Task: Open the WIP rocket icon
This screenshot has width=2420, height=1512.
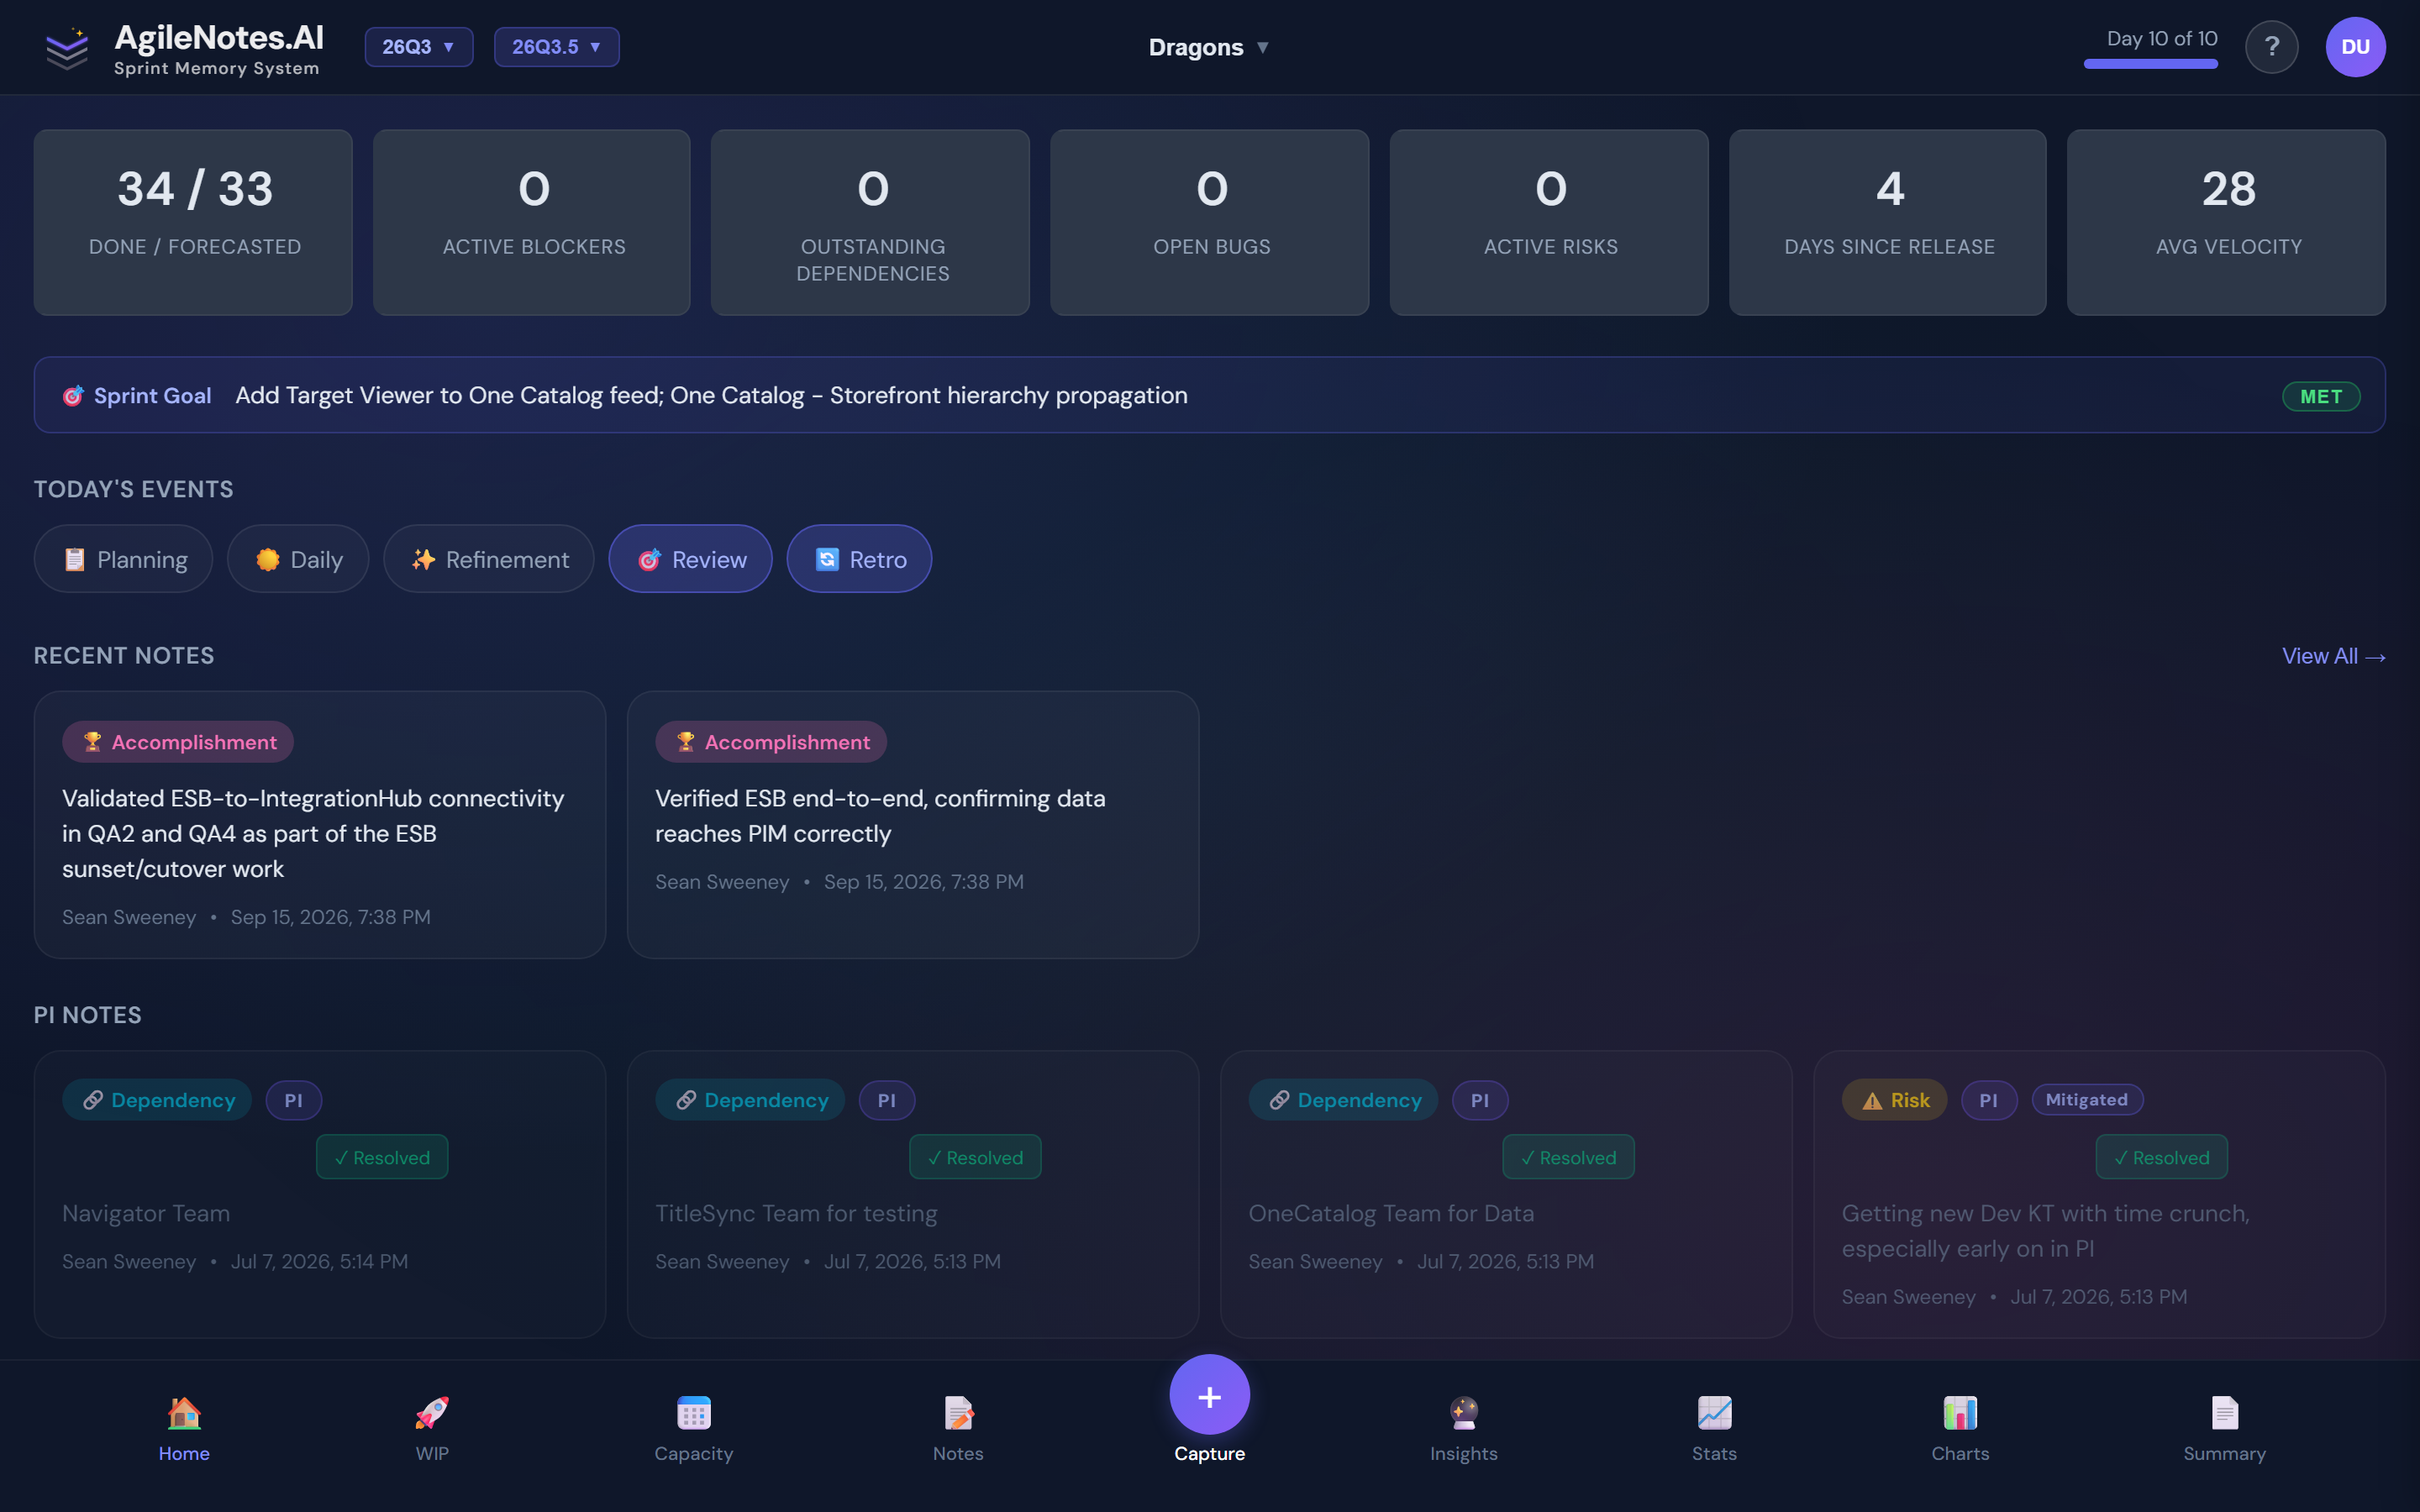Action: point(432,1413)
